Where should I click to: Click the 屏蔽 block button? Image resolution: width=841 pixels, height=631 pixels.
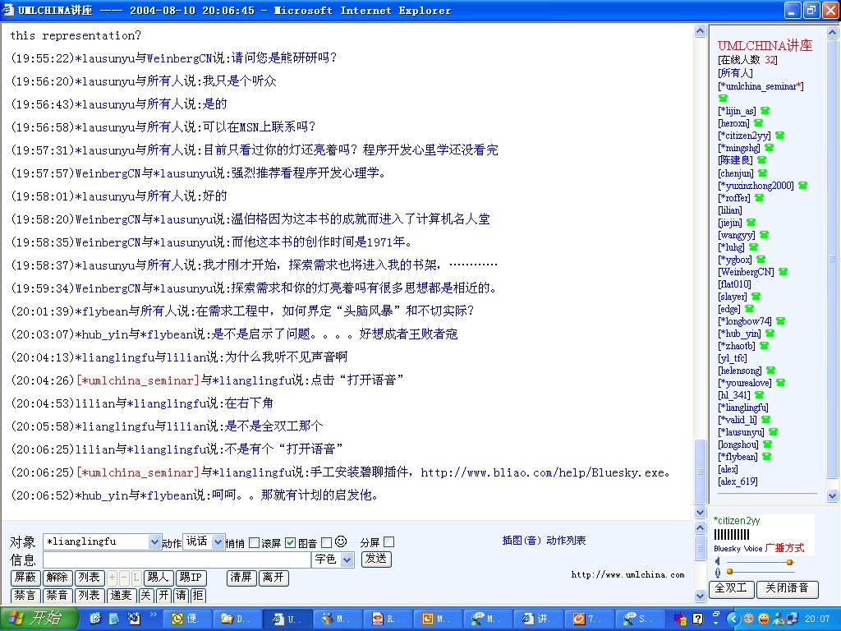[25, 578]
